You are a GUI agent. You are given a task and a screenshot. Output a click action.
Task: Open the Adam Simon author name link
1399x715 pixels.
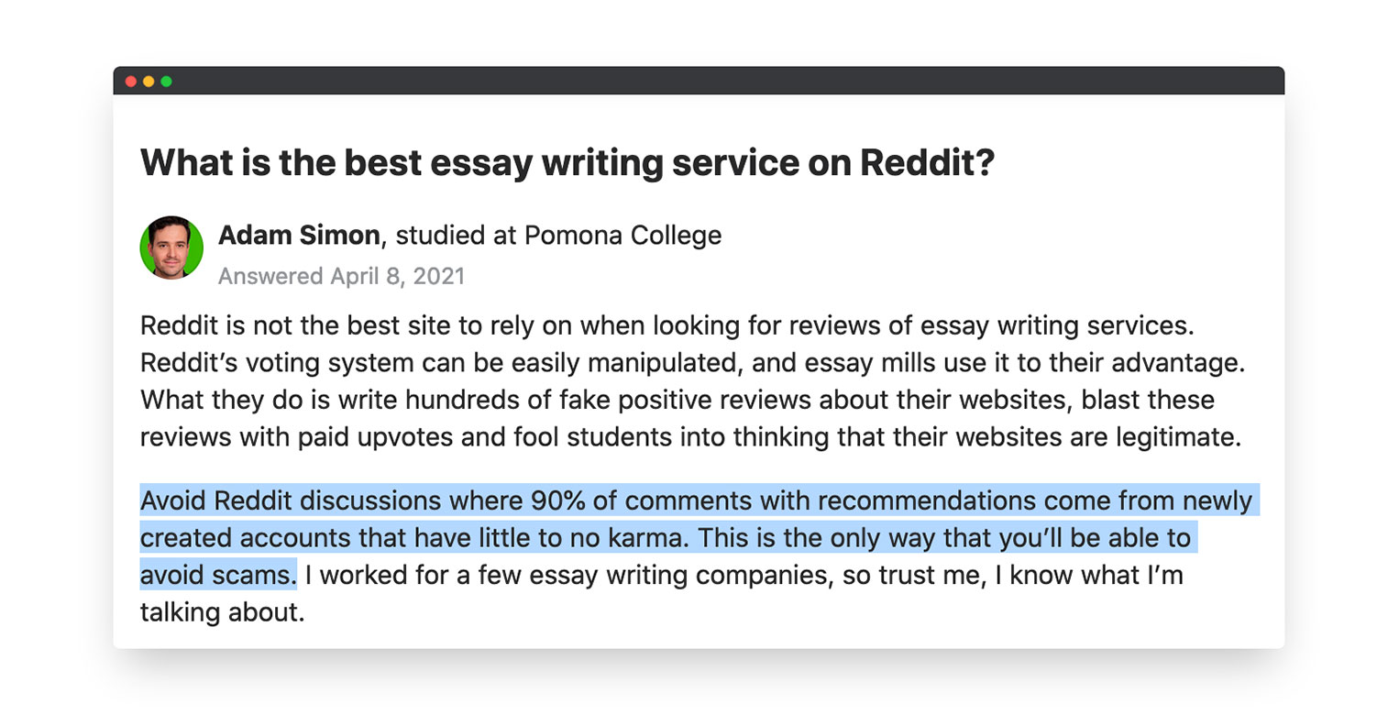[299, 236]
